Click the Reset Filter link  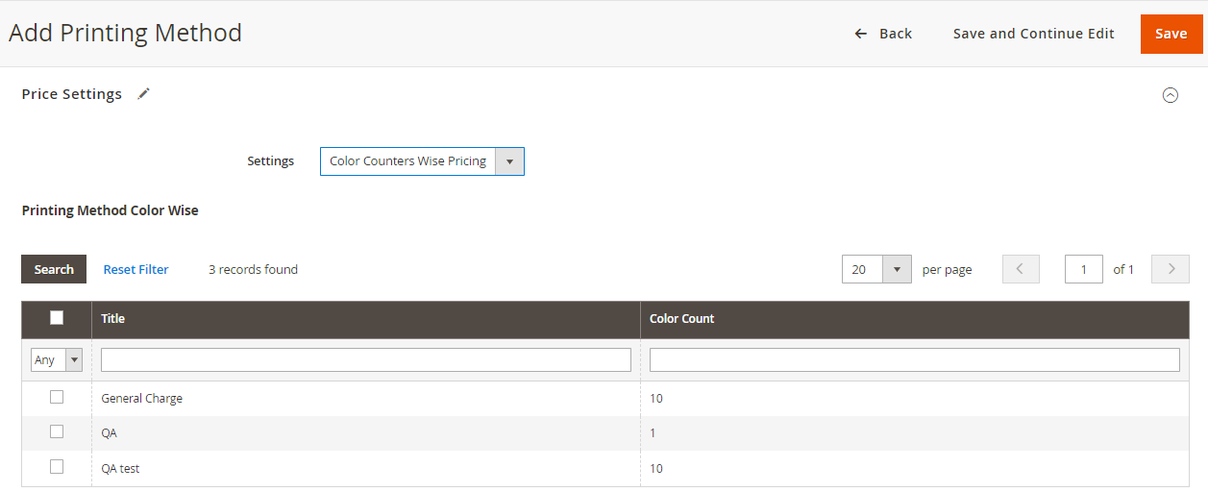pyautogui.click(x=136, y=270)
